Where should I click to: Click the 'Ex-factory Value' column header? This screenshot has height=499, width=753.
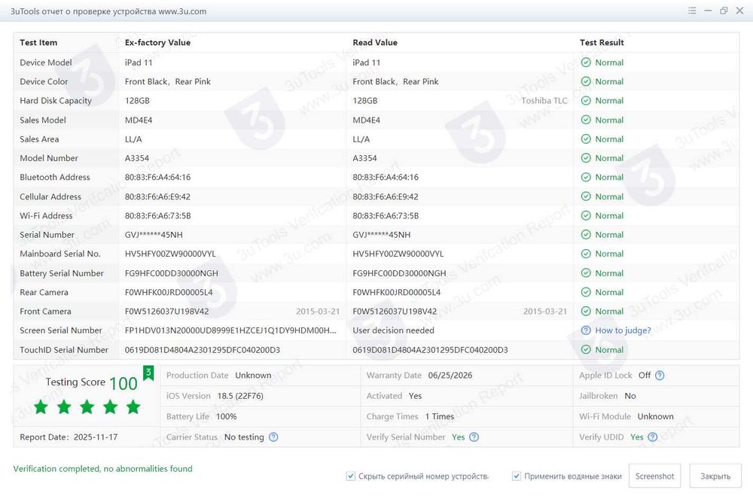point(157,42)
